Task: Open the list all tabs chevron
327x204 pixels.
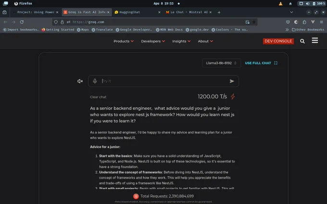Action: click(x=291, y=12)
